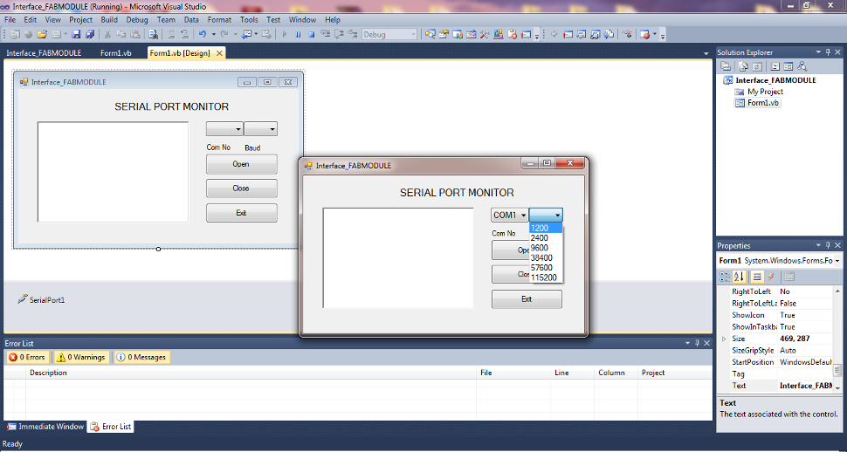The image size is (847, 452).
Task: Click the text box in the running form
Action: (x=398, y=258)
